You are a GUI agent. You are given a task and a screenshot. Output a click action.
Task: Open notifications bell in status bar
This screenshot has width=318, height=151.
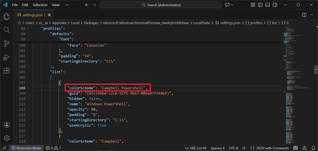(313, 148)
